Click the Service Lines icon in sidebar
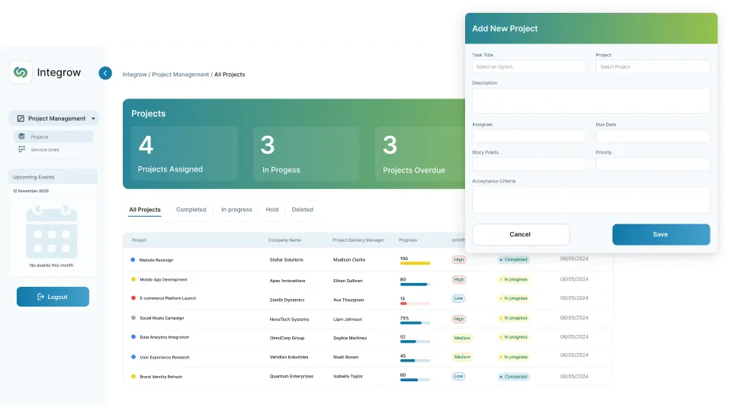 (x=22, y=149)
